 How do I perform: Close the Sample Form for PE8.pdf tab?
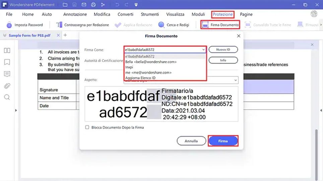58,35
